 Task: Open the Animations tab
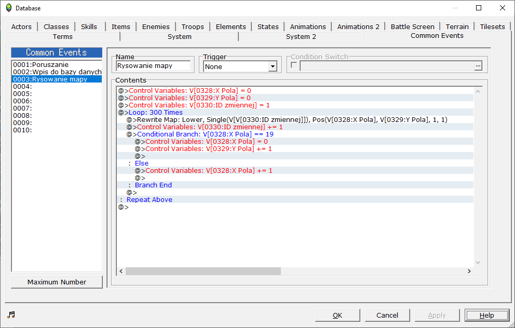308,26
